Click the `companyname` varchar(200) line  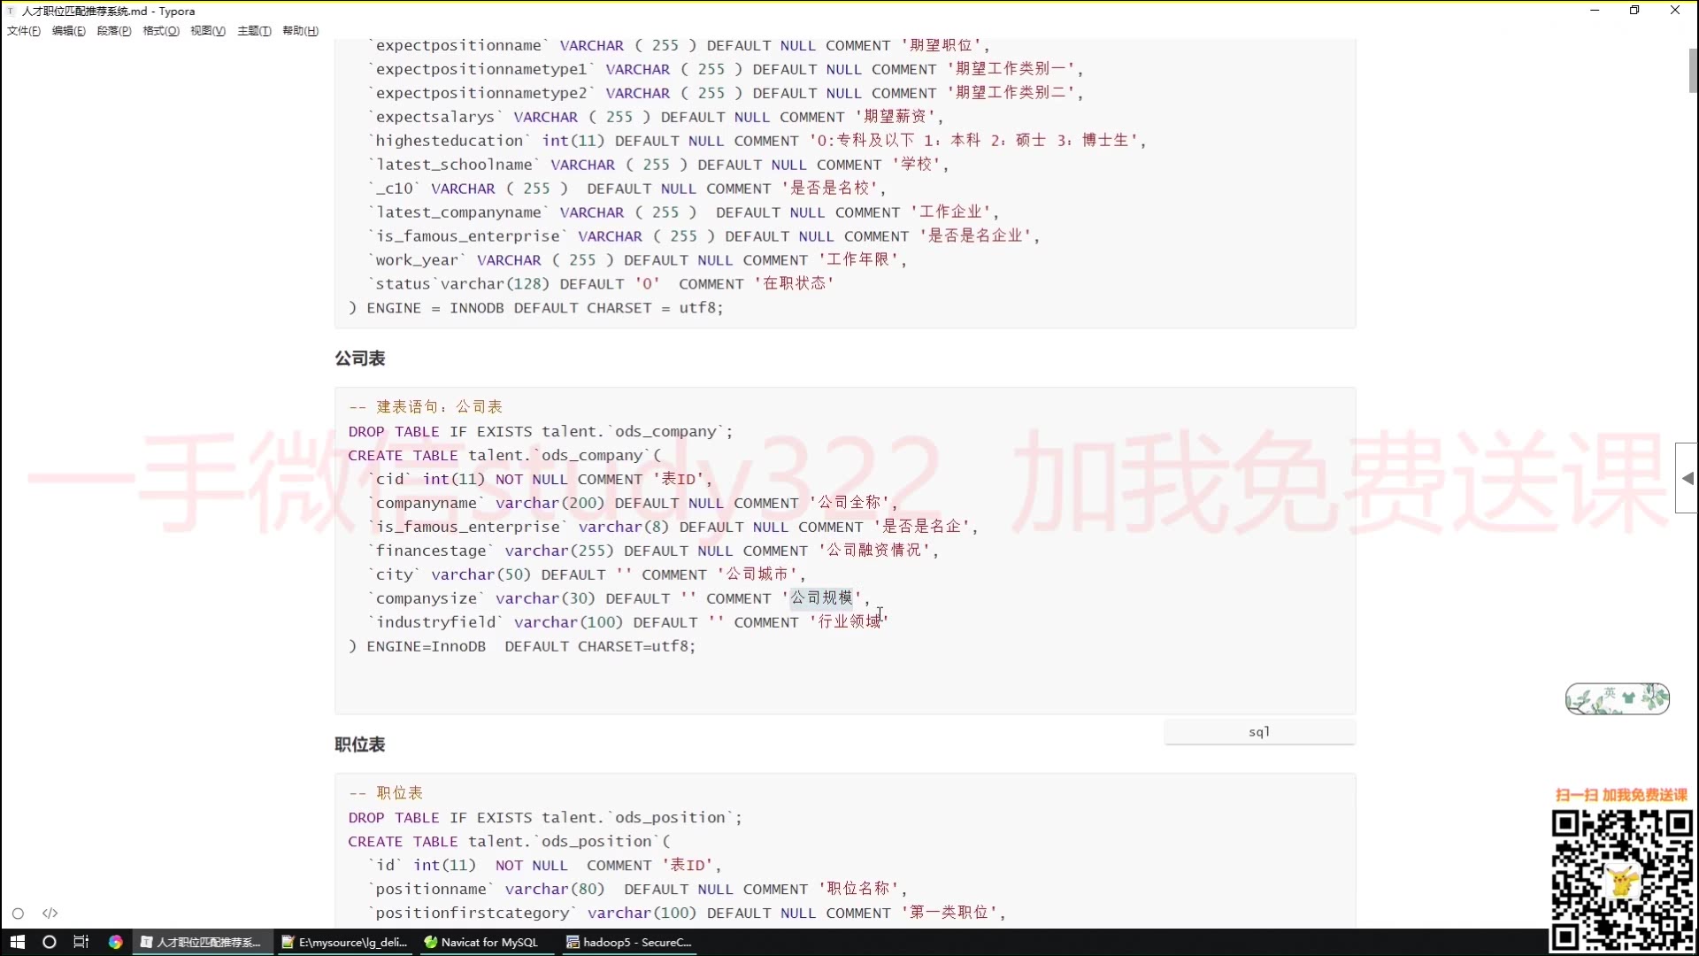click(633, 504)
